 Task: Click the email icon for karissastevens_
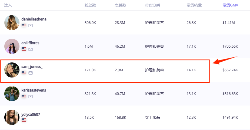coord(31,96)
